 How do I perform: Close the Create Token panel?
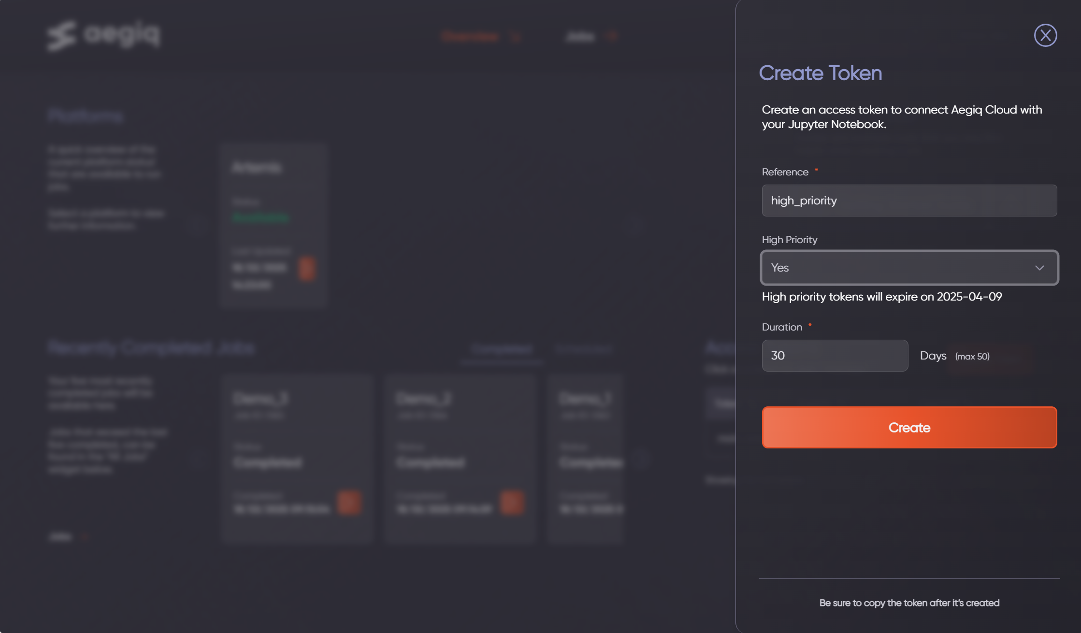(x=1045, y=35)
